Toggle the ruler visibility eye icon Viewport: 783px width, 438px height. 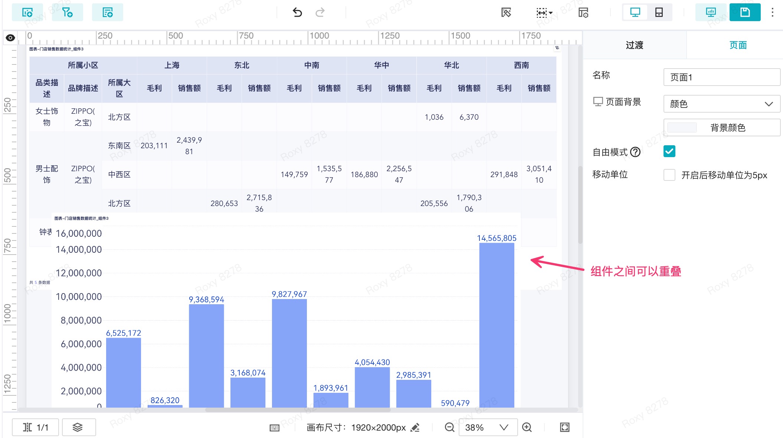click(x=10, y=37)
